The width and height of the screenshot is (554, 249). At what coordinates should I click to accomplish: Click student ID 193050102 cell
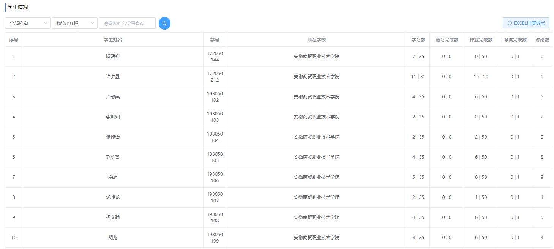pos(215,97)
